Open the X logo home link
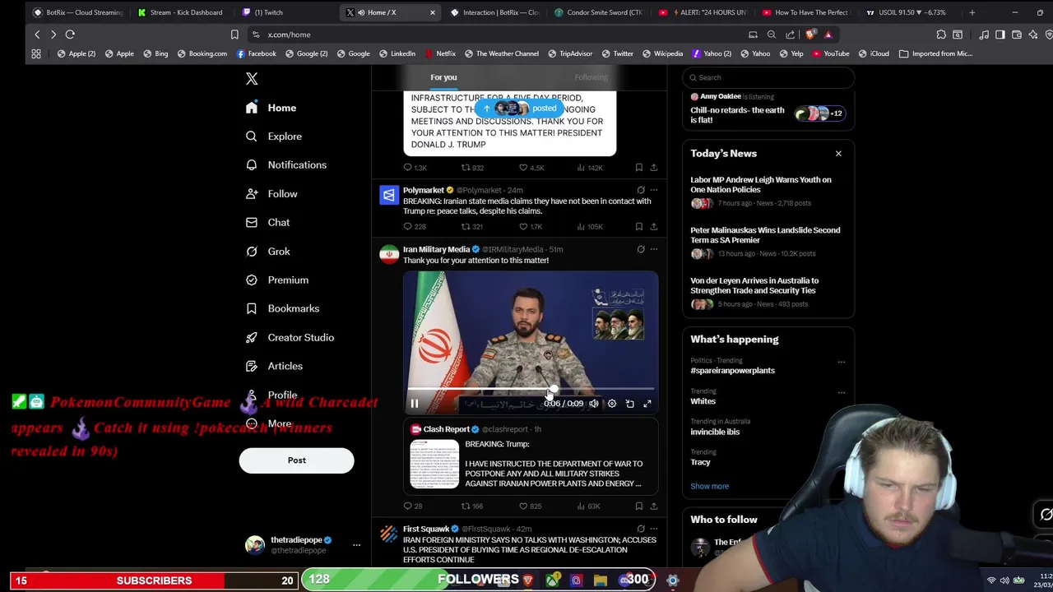1053x592 pixels. pyautogui.click(x=252, y=79)
